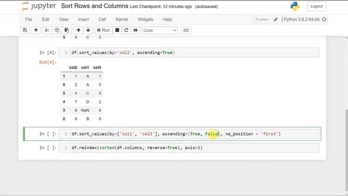Restart kernel and rerun all icon

point(135,30)
